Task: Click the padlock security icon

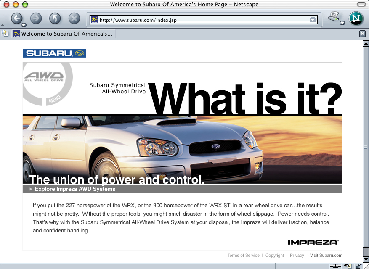Action: [x=358, y=266]
